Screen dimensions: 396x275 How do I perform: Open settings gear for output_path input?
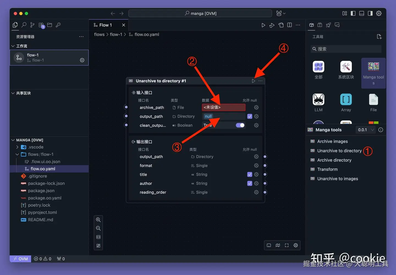[x=256, y=116]
